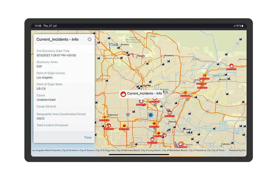
Task: Select fire incident marker LAC-274744
Action: click(x=154, y=123)
